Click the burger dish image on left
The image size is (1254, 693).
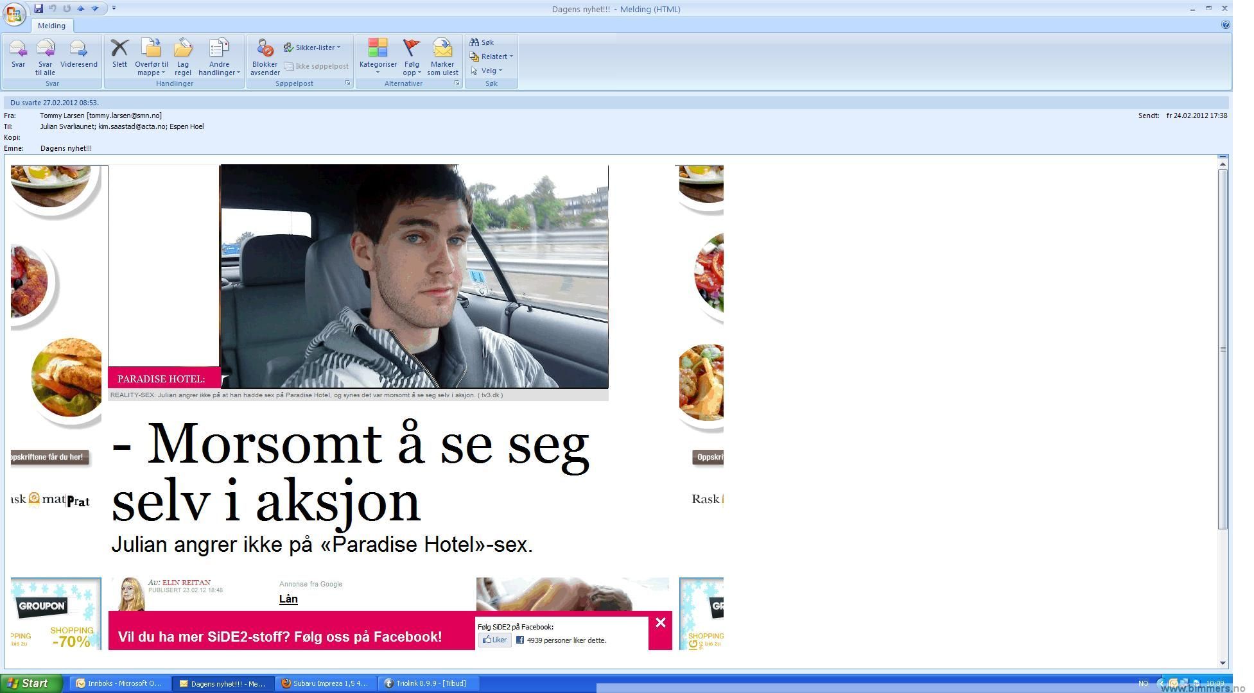coord(66,377)
